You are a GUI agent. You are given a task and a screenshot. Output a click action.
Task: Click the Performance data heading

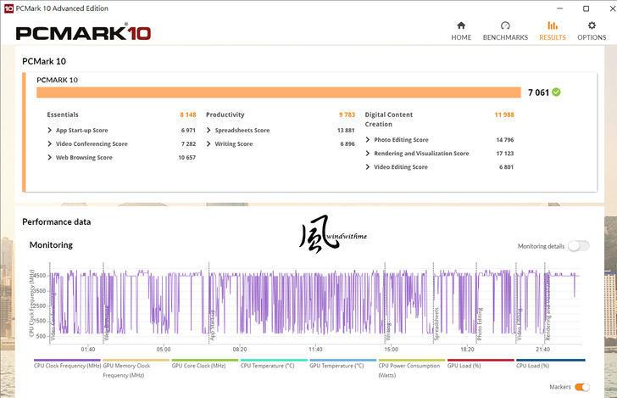point(56,221)
